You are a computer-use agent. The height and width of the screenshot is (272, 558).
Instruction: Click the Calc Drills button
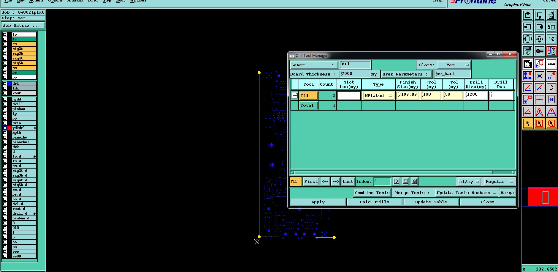375,202
